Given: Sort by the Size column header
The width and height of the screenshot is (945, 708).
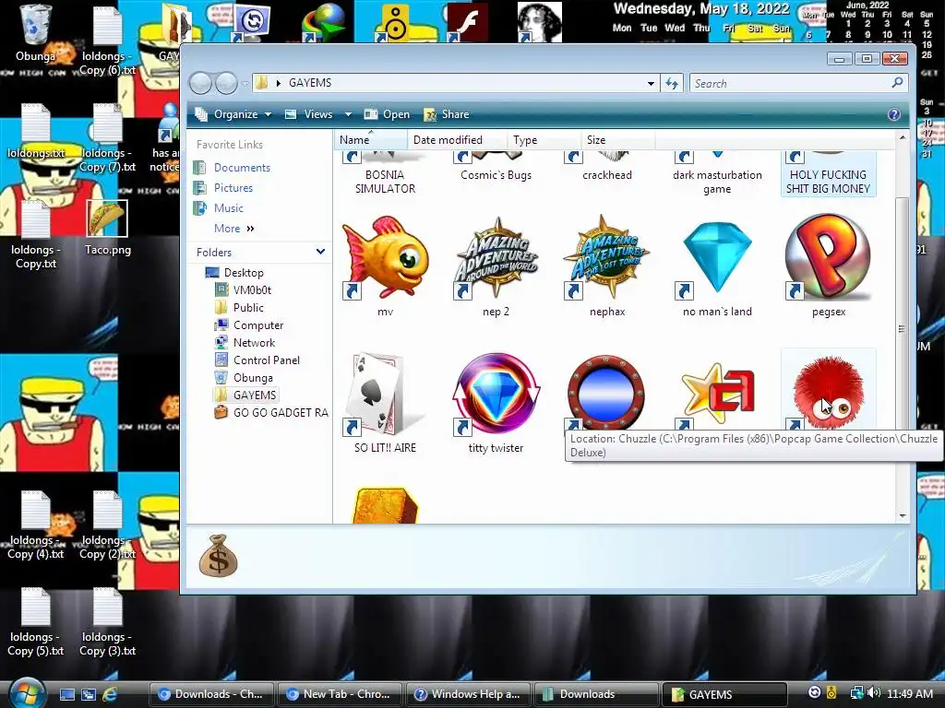Looking at the screenshot, I should coord(617,140).
